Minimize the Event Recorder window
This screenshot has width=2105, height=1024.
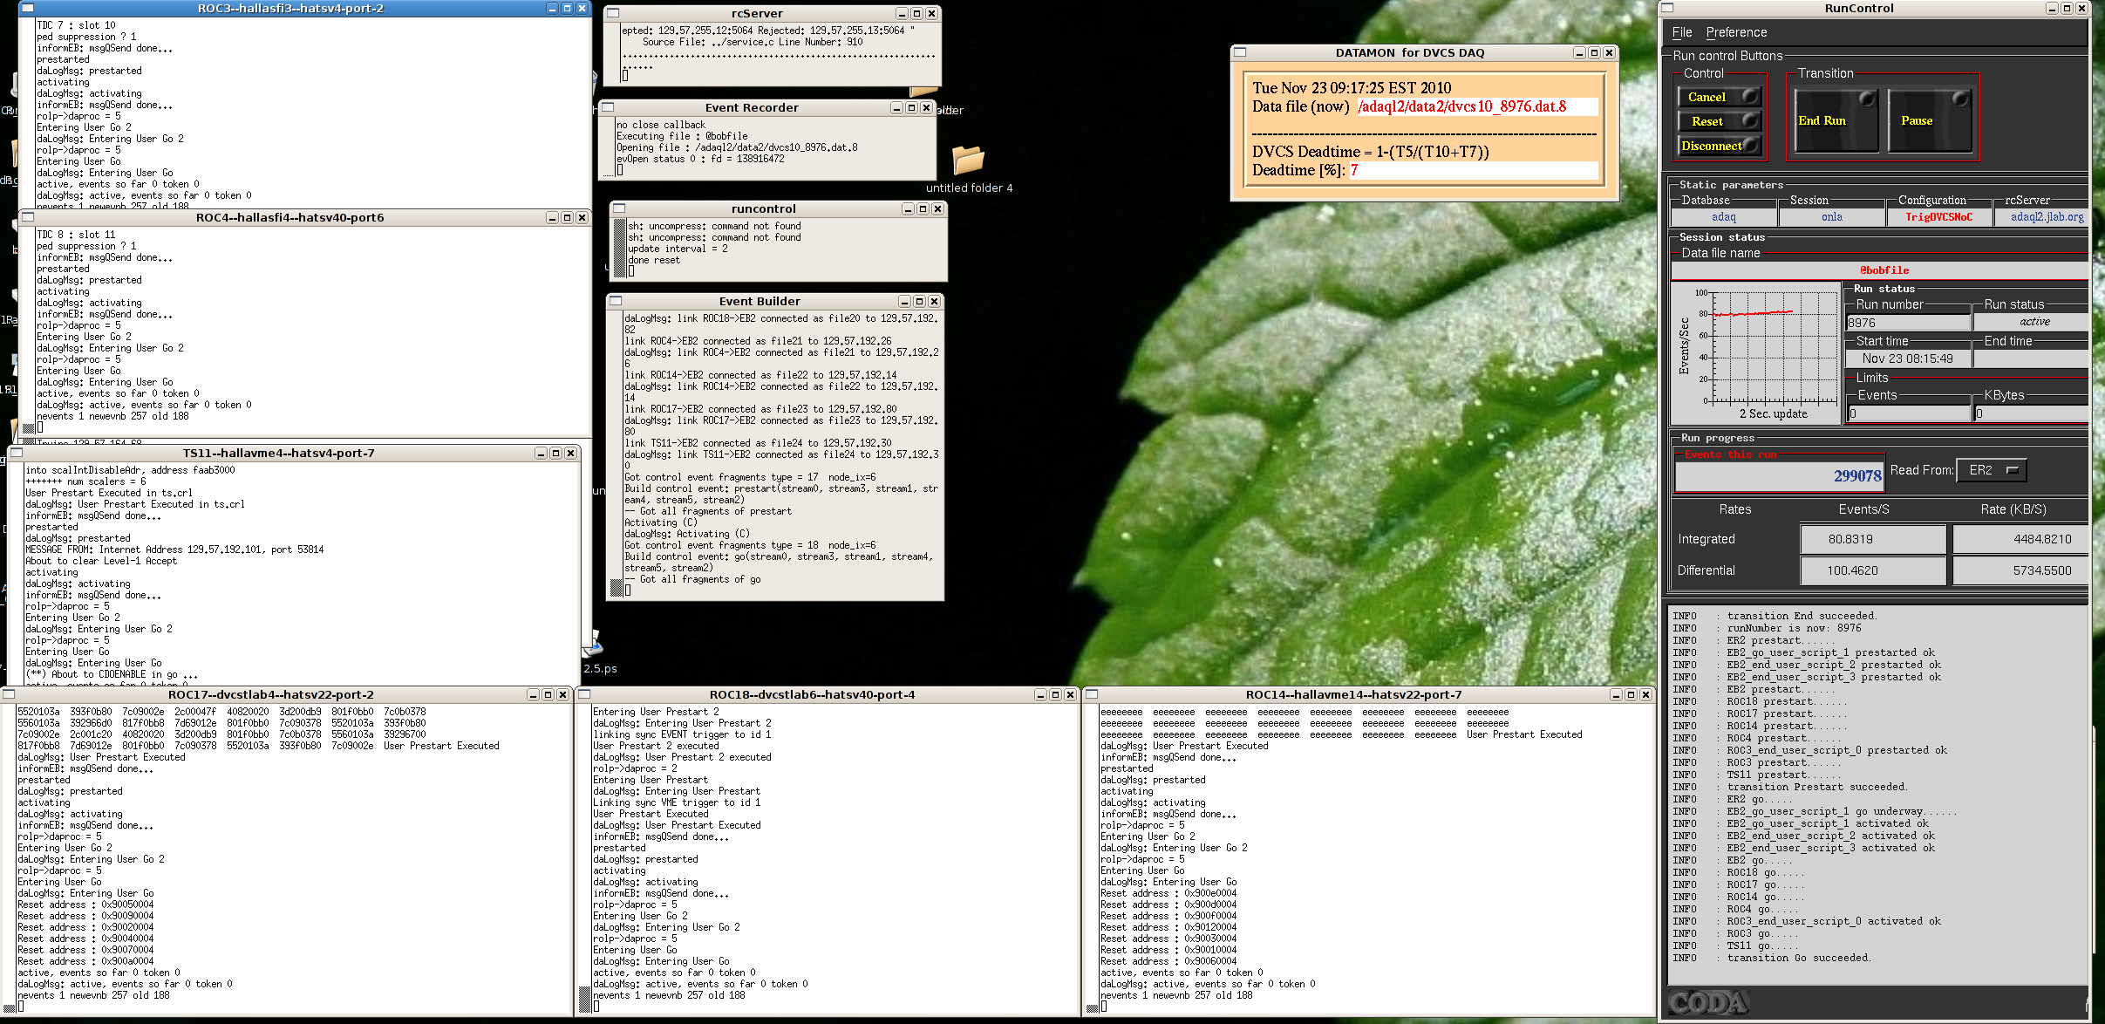click(x=896, y=107)
